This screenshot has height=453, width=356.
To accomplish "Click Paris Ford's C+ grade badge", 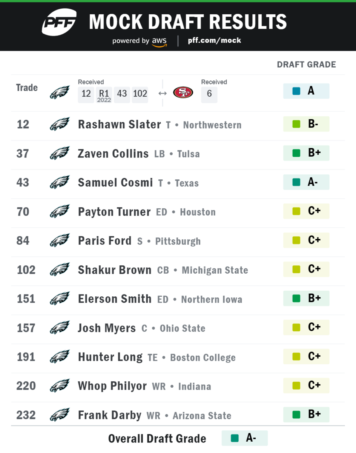I will click(306, 240).
